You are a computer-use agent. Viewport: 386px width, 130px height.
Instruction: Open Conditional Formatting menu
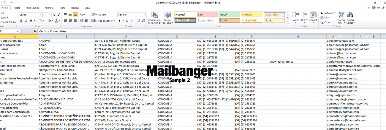154,18
